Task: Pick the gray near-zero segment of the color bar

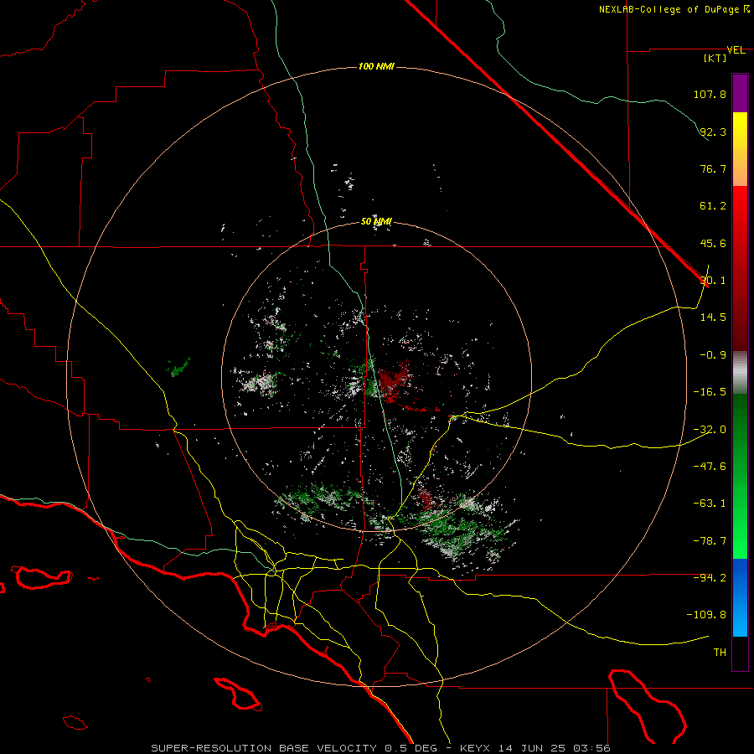Action: point(740,373)
